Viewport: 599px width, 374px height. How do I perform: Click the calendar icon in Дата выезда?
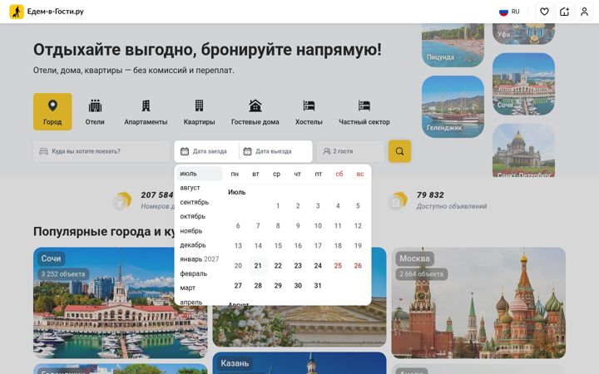[247, 151]
